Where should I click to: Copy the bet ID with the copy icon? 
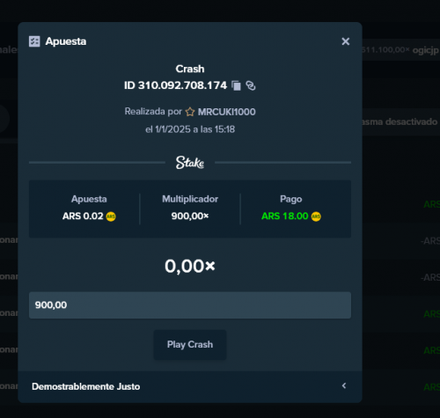236,85
